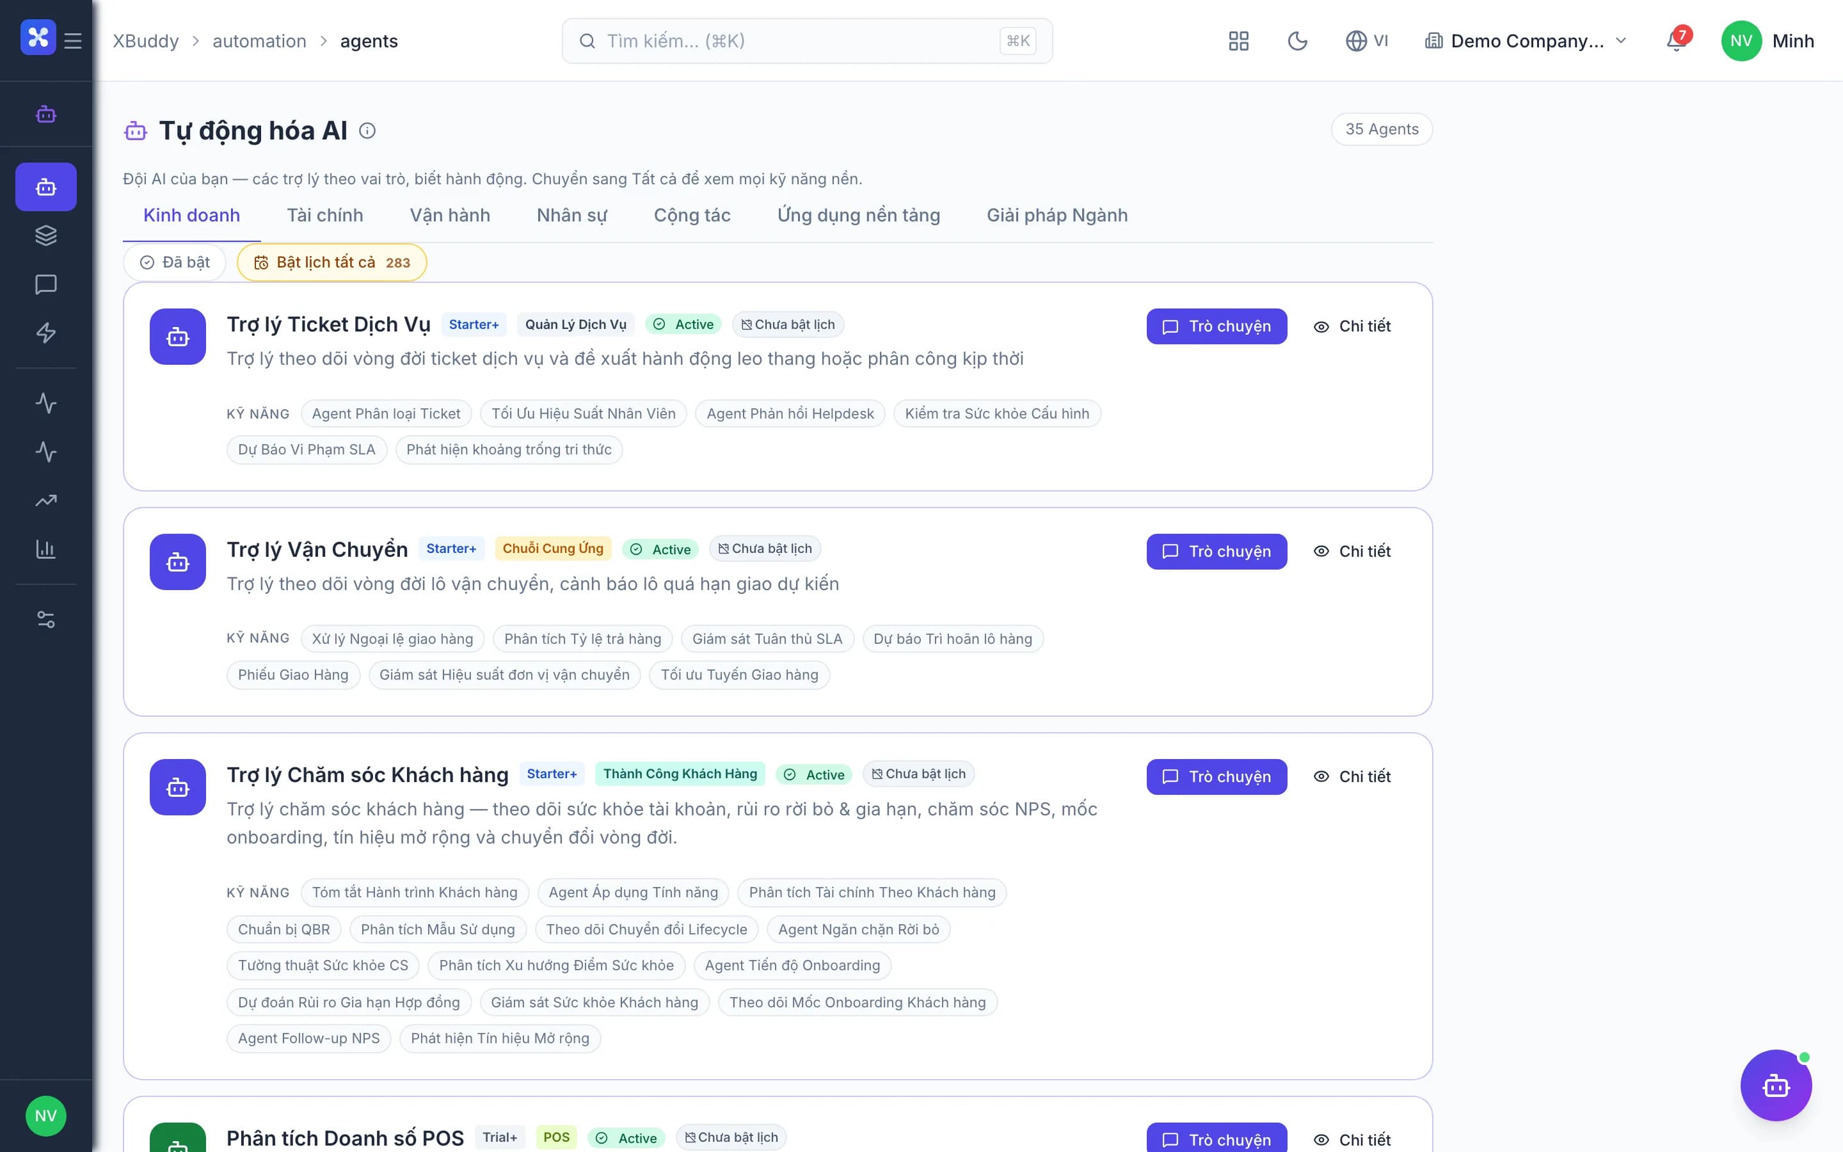Open the highlighted AI agents sidebar item

pos(45,187)
